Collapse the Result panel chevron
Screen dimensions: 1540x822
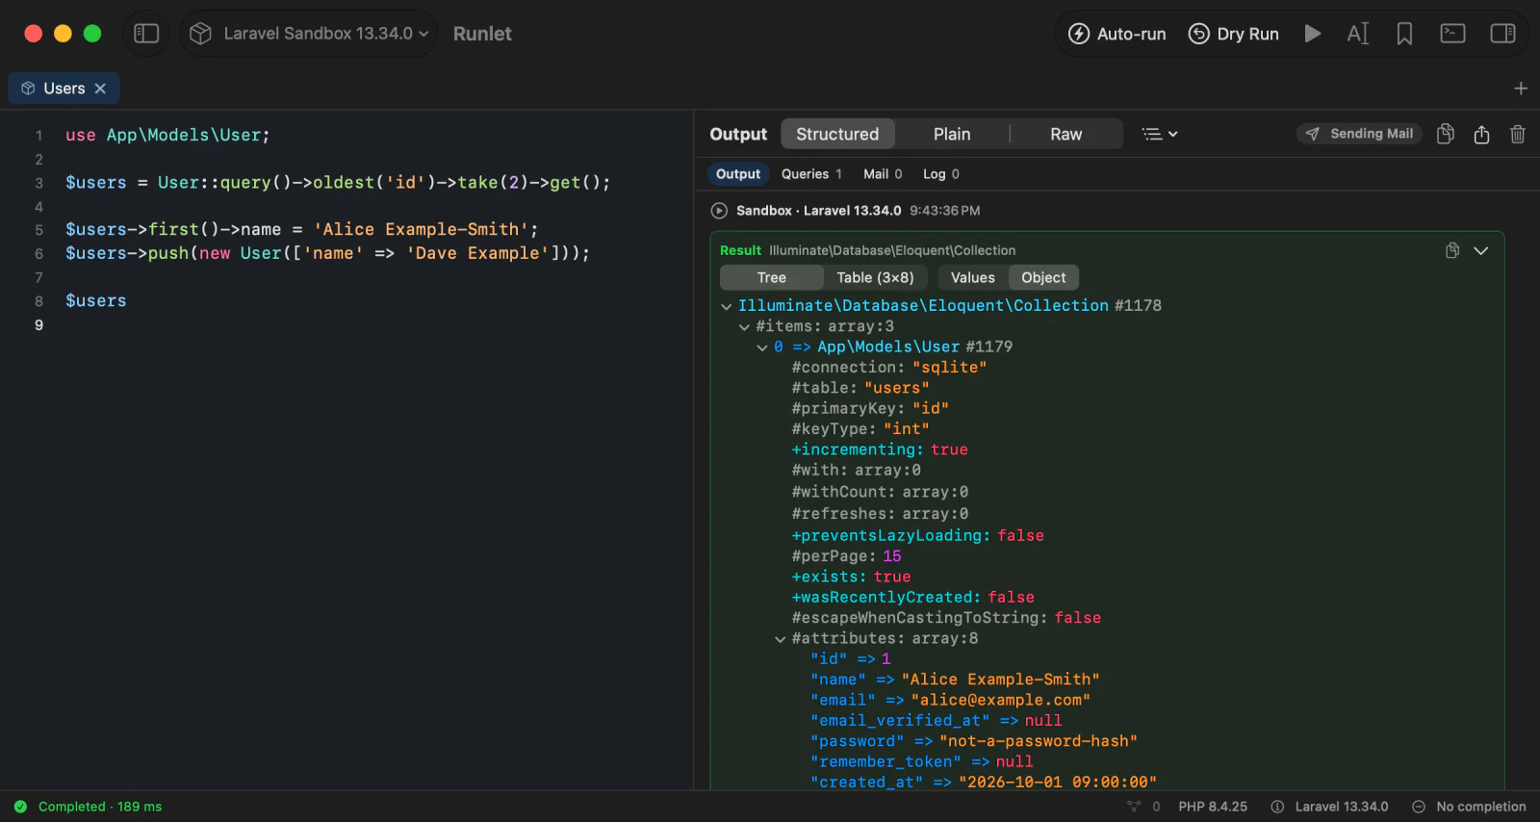click(1481, 250)
